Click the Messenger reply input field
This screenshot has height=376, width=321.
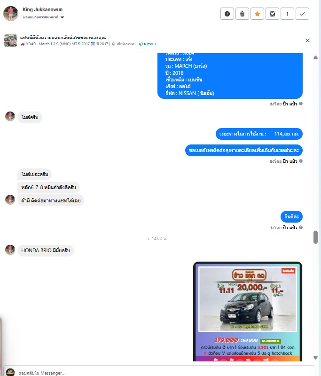(x=159, y=371)
